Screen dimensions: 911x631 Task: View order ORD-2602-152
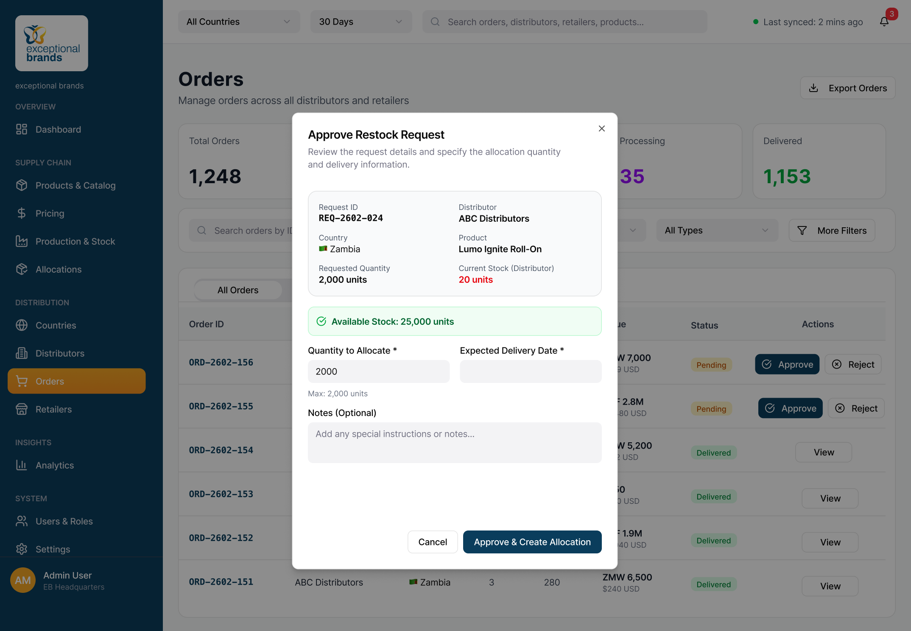830,542
